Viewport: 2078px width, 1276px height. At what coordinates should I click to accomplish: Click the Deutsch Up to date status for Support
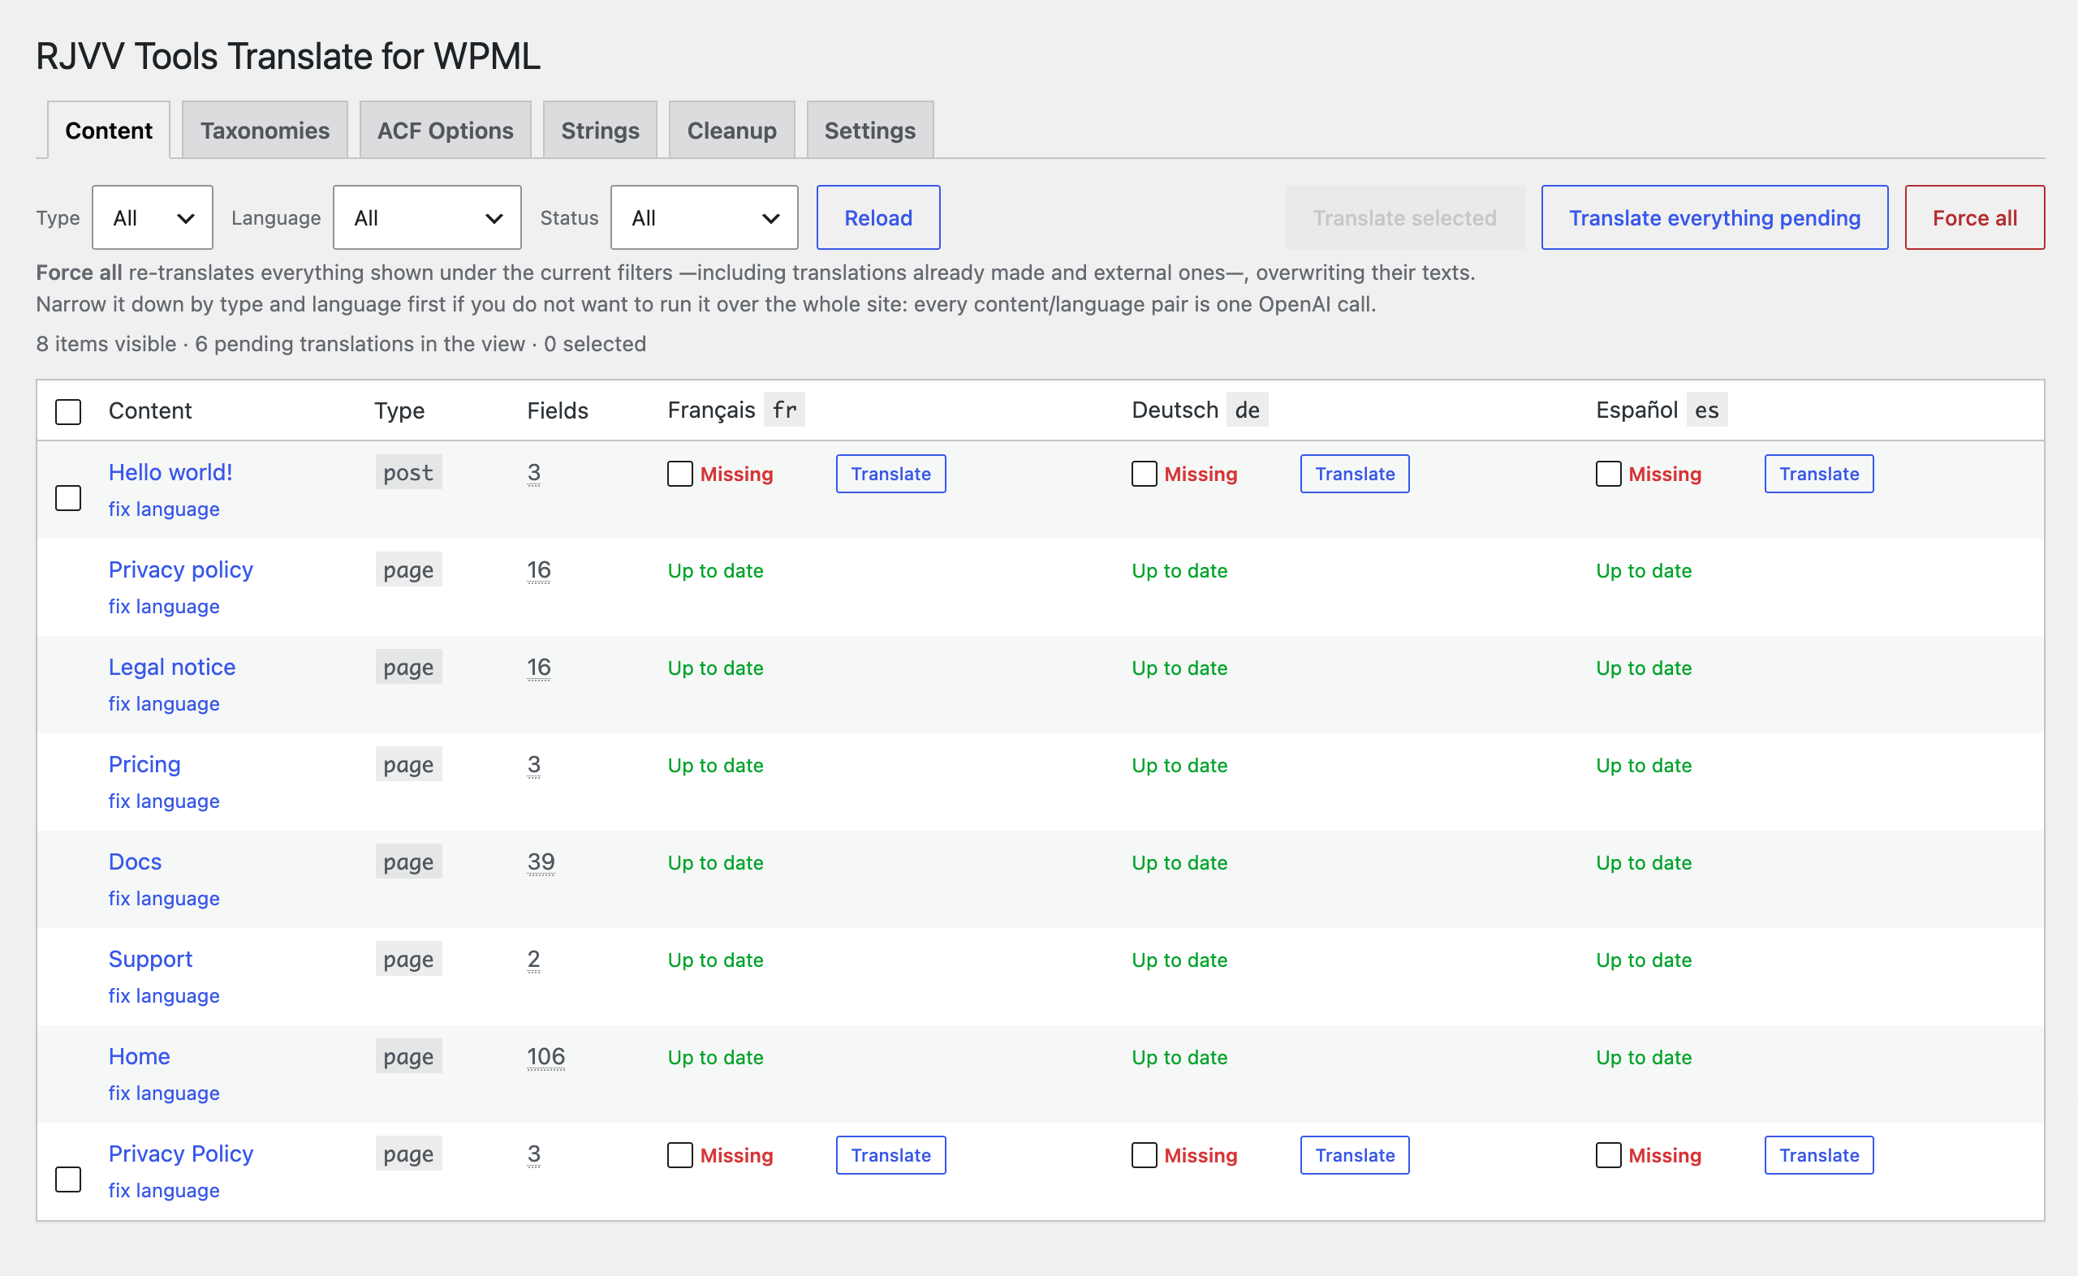pos(1179,960)
